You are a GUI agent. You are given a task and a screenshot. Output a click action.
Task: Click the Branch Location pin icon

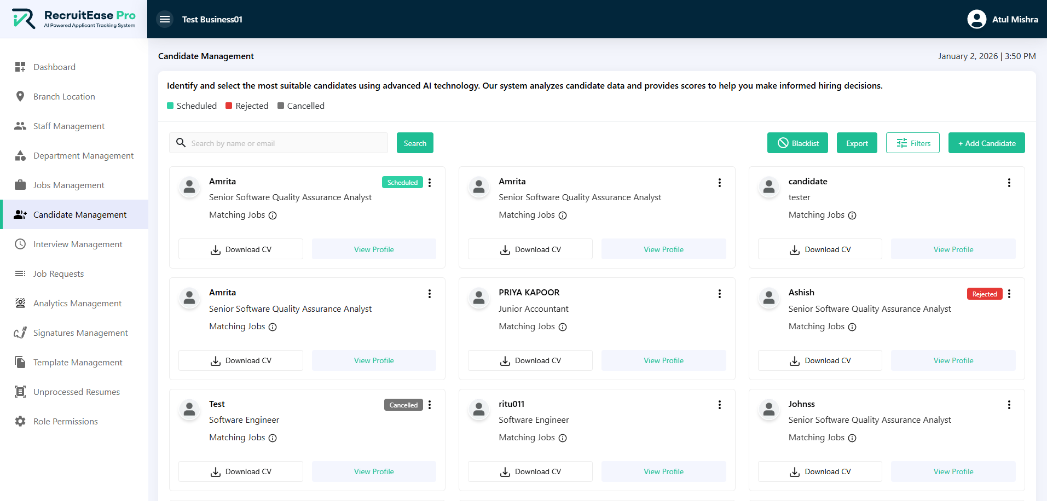tap(20, 96)
